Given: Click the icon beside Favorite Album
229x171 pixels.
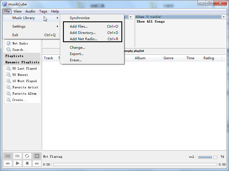Looking at the screenshot, I should pos(9,93).
